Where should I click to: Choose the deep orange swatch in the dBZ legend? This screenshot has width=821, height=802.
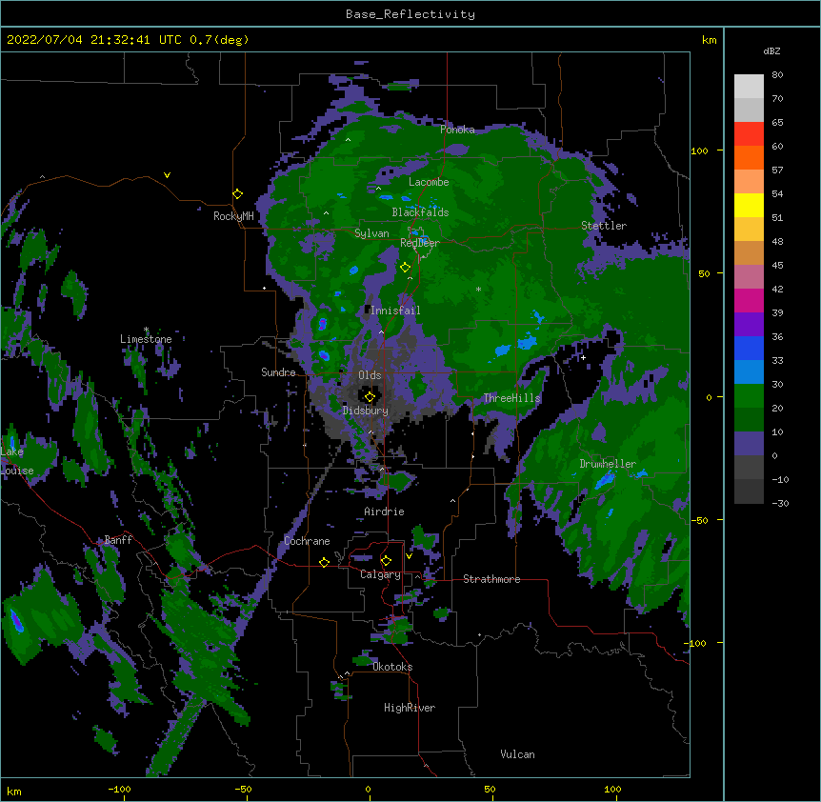pos(749,157)
